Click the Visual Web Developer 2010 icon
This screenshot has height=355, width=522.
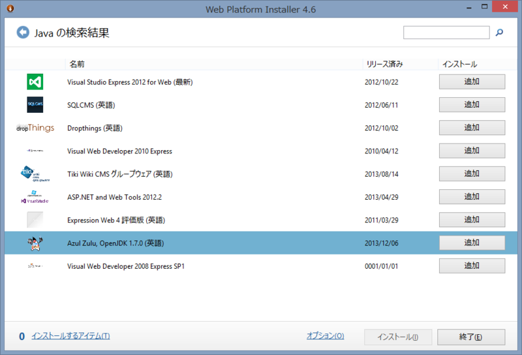pyautogui.click(x=35, y=151)
